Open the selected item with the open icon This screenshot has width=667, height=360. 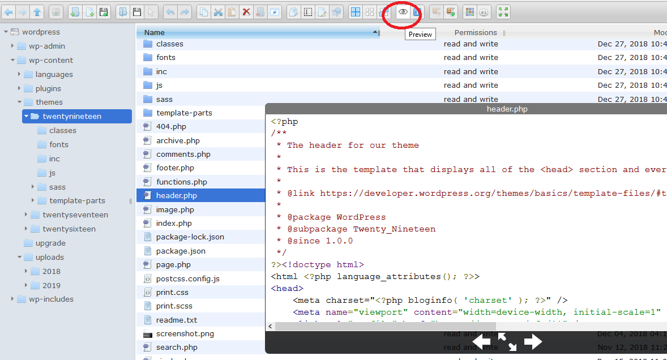point(123,12)
